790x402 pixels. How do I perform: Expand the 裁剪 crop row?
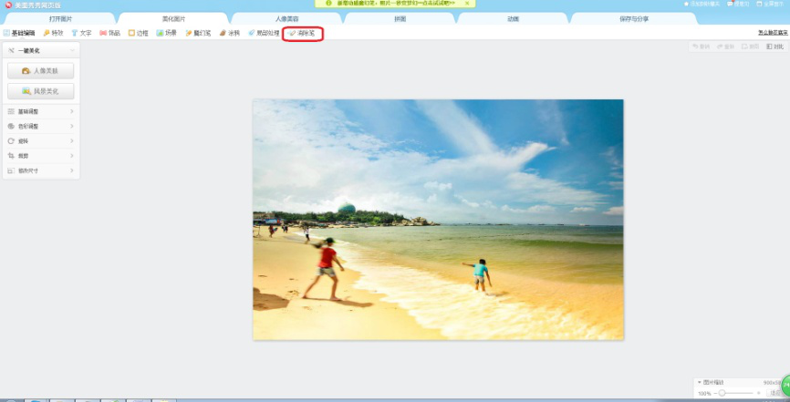[41, 156]
